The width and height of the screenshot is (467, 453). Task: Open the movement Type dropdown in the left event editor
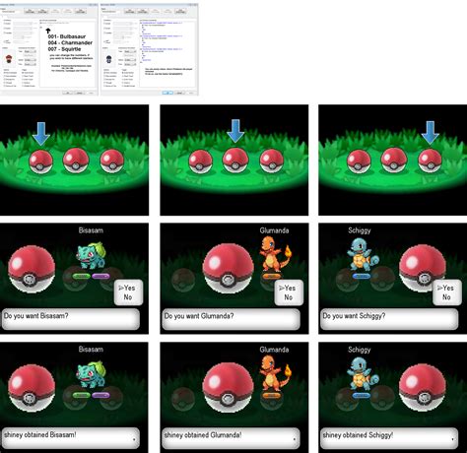(x=31, y=51)
